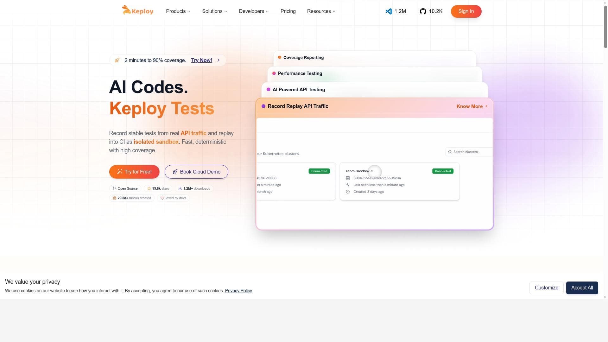Click the magenta dot on AI Powered API Testing
This screenshot has width=608, height=342.
pyautogui.click(x=268, y=89)
